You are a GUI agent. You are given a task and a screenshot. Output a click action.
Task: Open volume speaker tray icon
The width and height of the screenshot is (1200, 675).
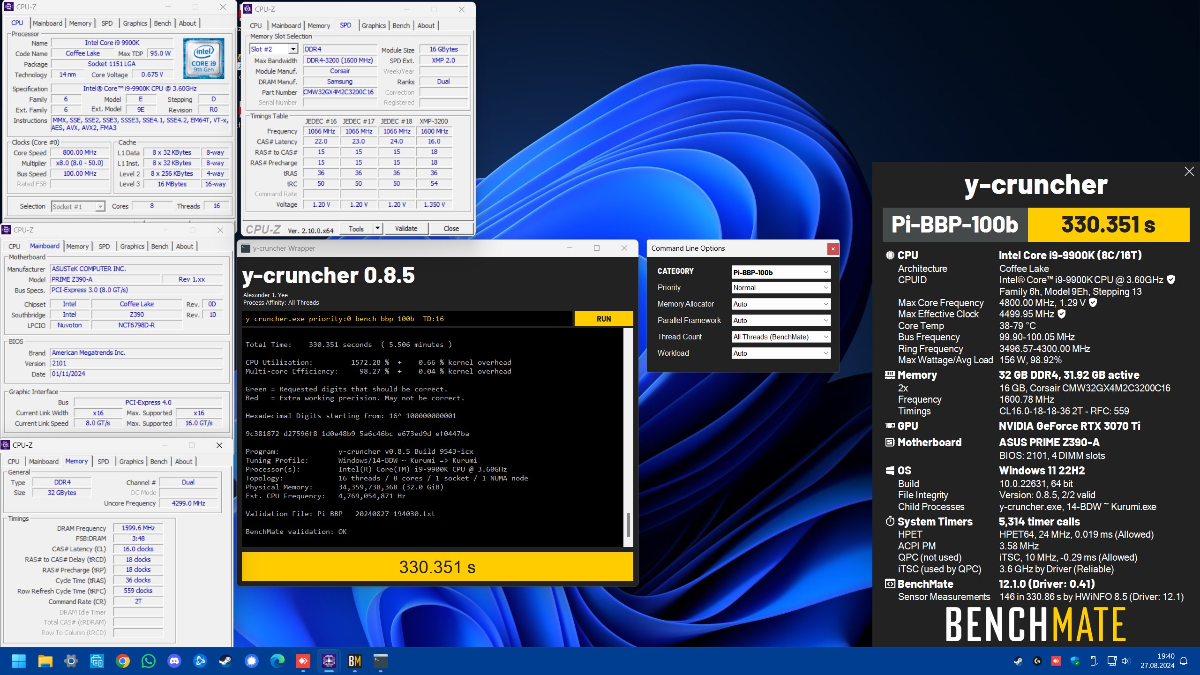coord(1125,661)
